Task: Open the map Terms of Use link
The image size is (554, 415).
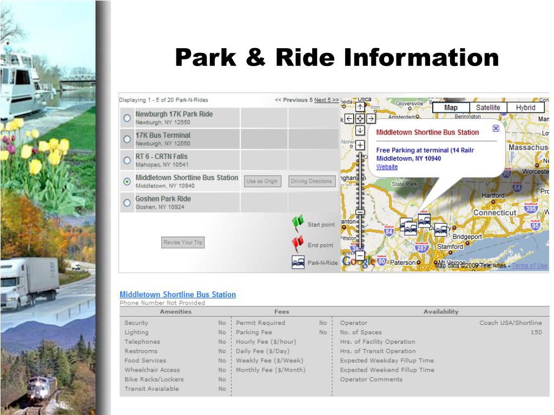Action: (x=529, y=266)
